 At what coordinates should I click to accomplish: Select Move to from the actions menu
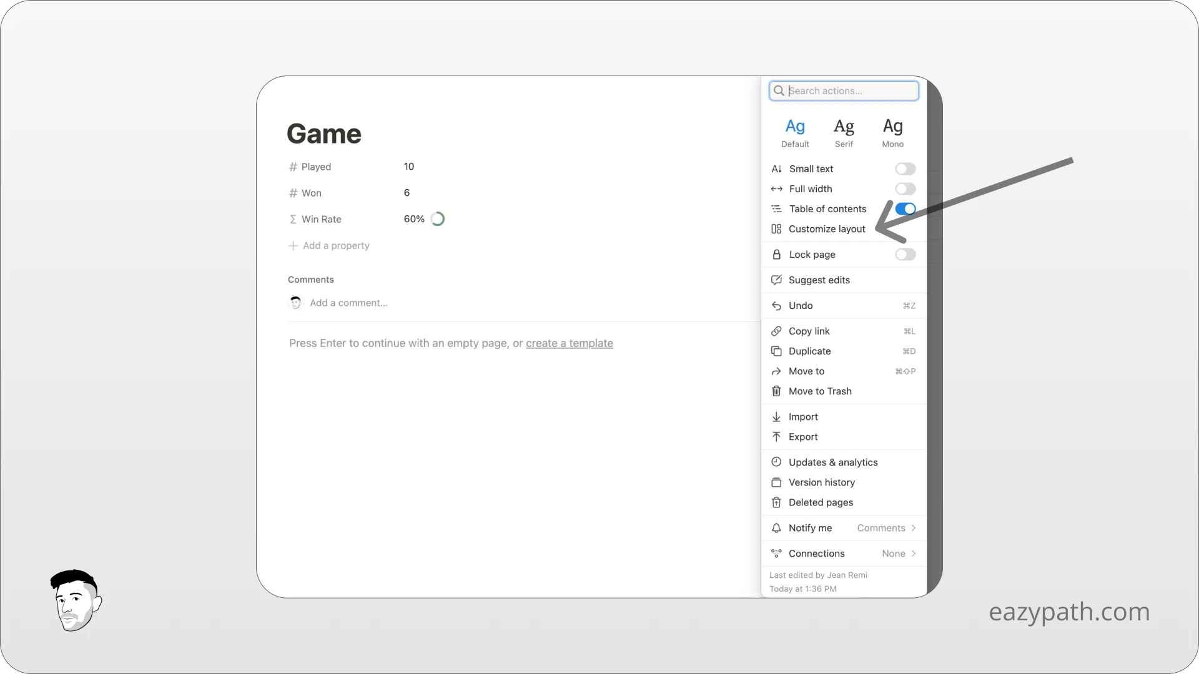806,370
